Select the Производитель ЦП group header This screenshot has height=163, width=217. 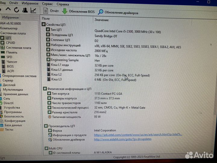click(x=61, y=126)
